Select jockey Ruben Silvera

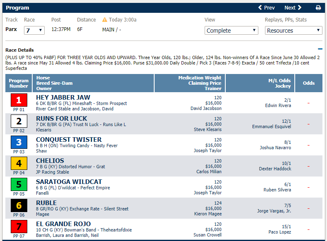pos(277,190)
